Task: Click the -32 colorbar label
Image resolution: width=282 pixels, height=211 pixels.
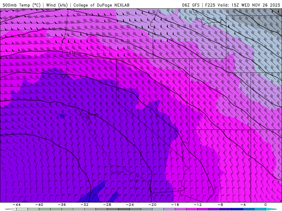Action: pos(85,205)
